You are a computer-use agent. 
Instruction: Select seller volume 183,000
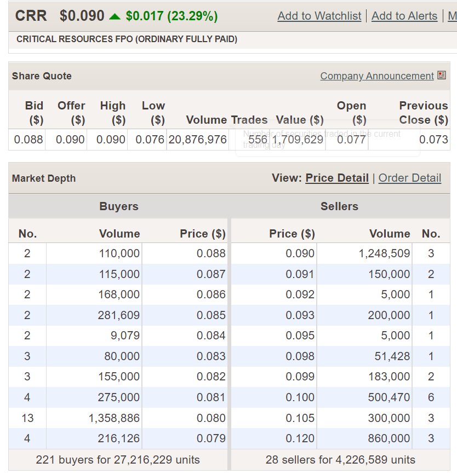pyautogui.click(x=389, y=377)
